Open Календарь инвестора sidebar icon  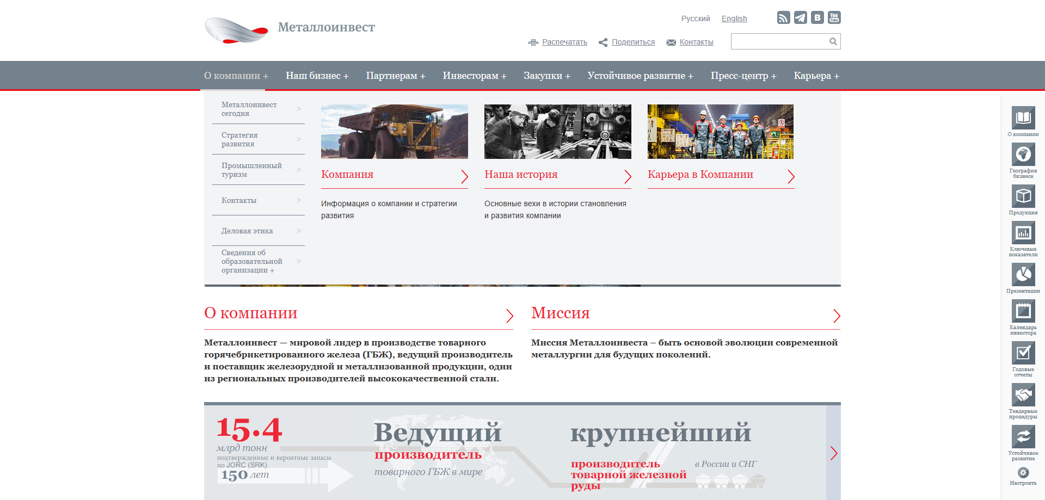(1023, 311)
